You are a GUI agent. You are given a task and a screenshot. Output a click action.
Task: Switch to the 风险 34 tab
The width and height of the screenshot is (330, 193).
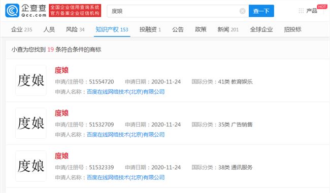[x=75, y=29]
